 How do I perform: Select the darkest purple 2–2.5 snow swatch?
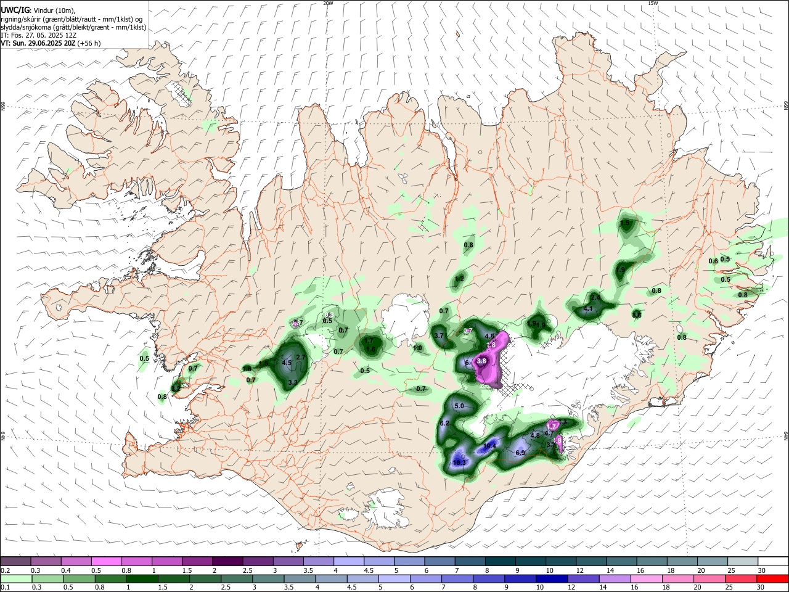[x=228, y=562]
